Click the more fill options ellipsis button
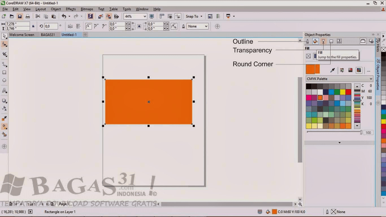This screenshot has height=217, width=386. (368, 71)
